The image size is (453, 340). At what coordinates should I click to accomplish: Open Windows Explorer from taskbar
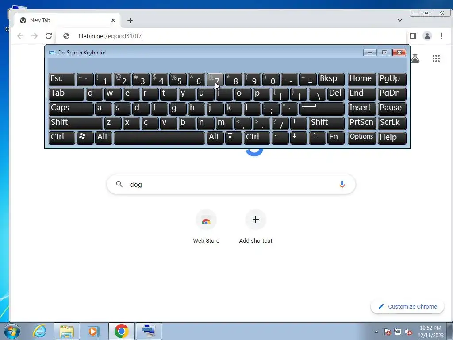[67, 331]
